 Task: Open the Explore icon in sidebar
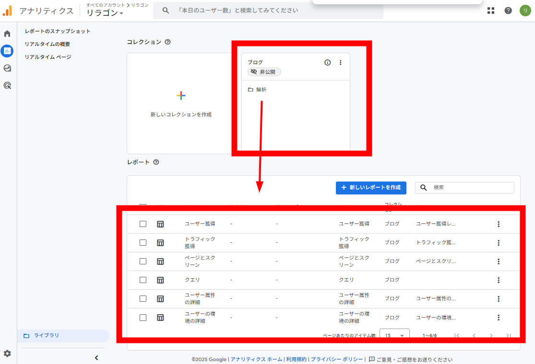click(7, 68)
